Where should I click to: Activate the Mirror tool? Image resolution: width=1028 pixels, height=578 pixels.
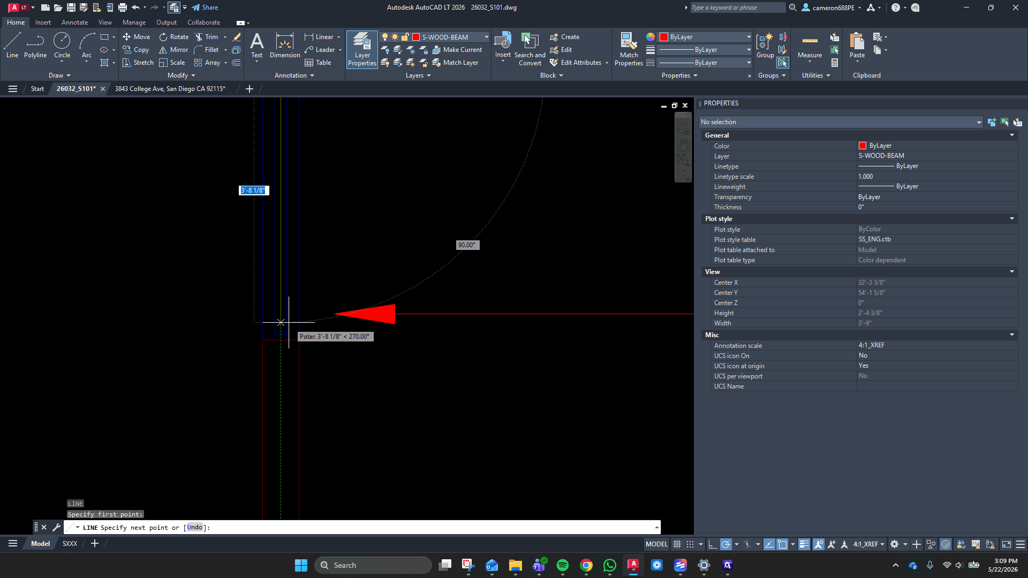click(173, 50)
